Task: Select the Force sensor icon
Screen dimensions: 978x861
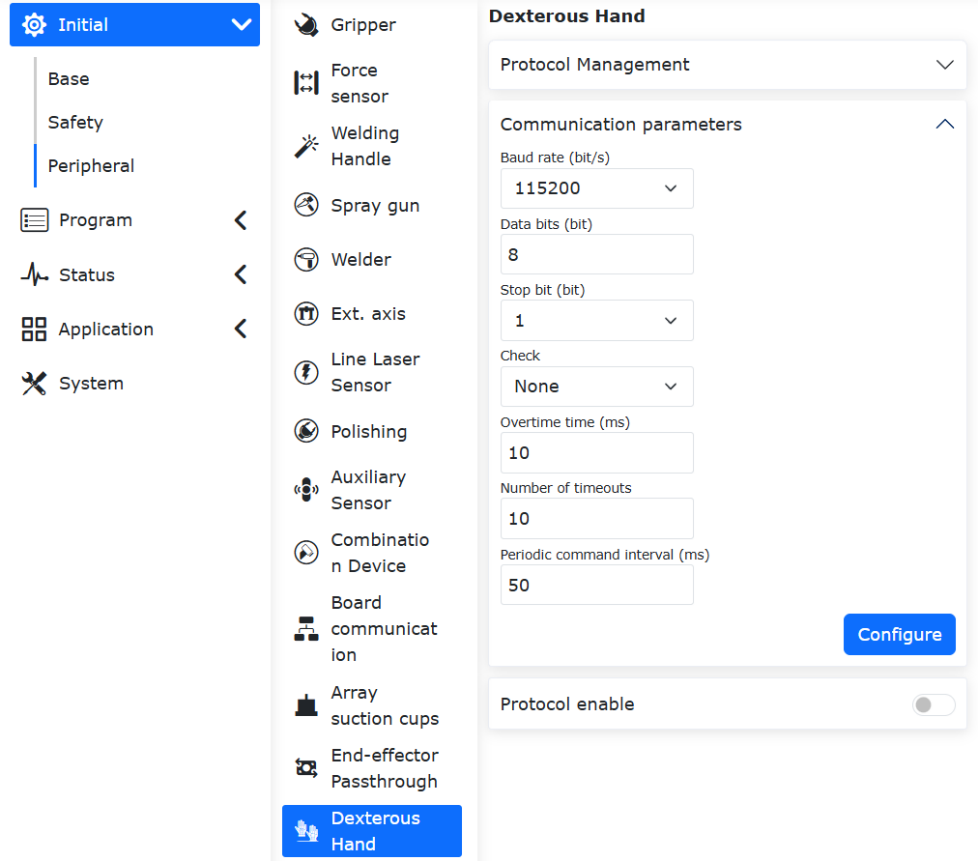Action: [x=305, y=83]
